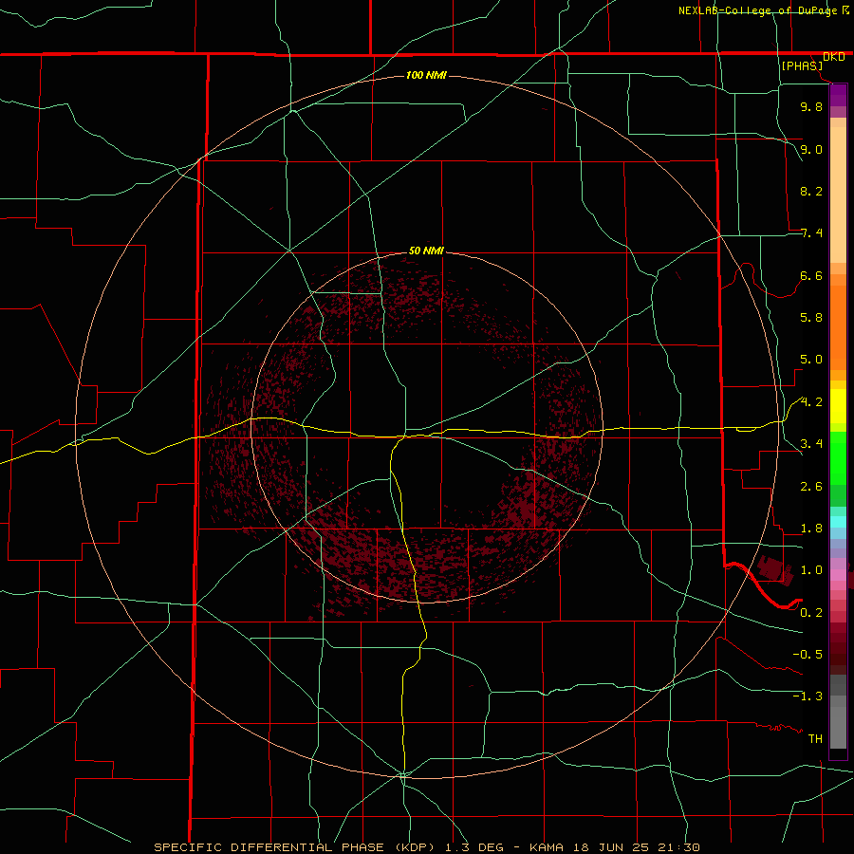This screenshot has height=854, width=854.
Task: Click the 1.0 value on the color scale
Action: click(811, 570)
